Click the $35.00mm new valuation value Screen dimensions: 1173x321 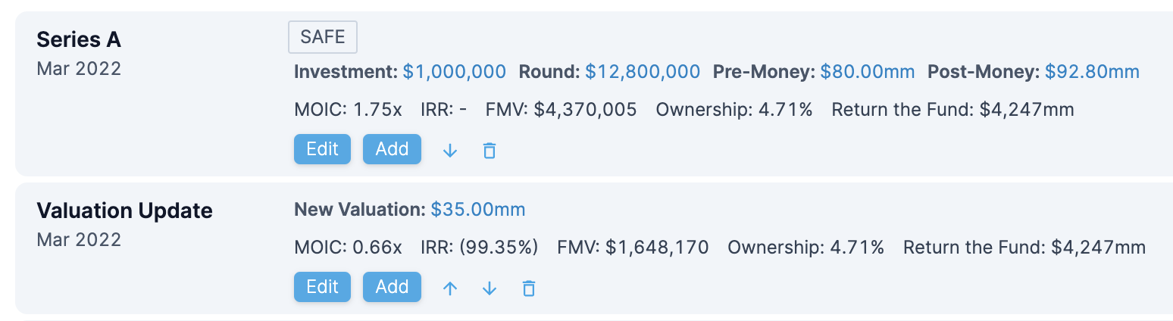[477, 210]
